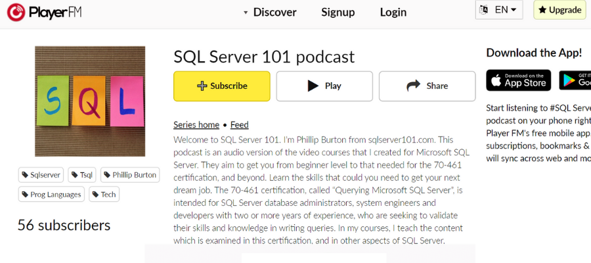Select the Phillip Burton tag
The height and width of the screenshot is (263, 591).
coord(130,175)
